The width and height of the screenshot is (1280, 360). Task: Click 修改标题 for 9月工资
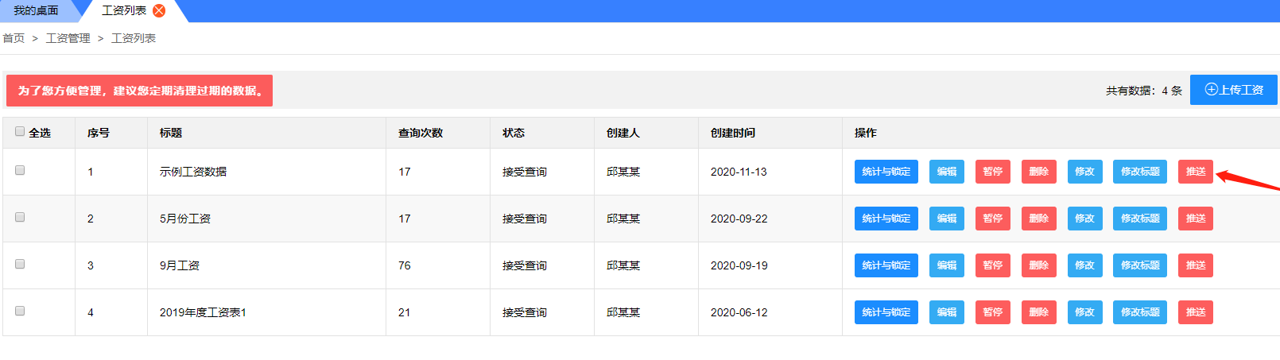[1140, 265]
